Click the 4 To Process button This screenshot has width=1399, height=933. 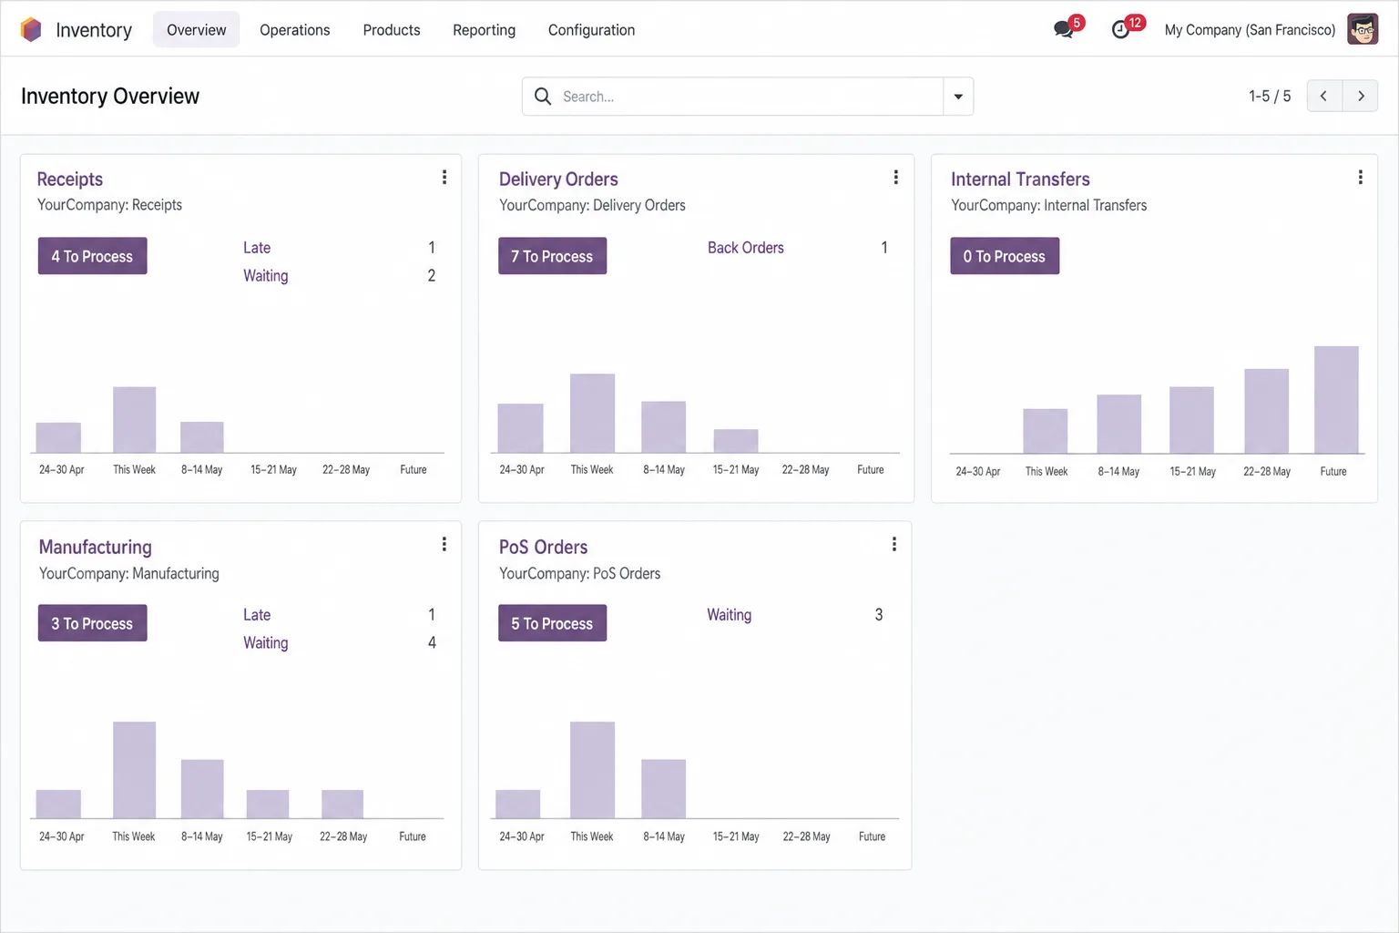[92, 256]
